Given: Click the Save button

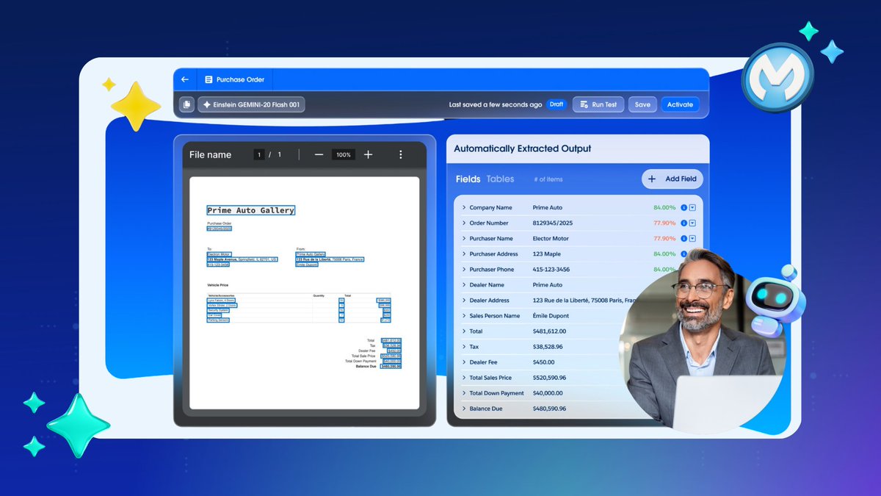Looking at the screenshot, I should point(642,104).
